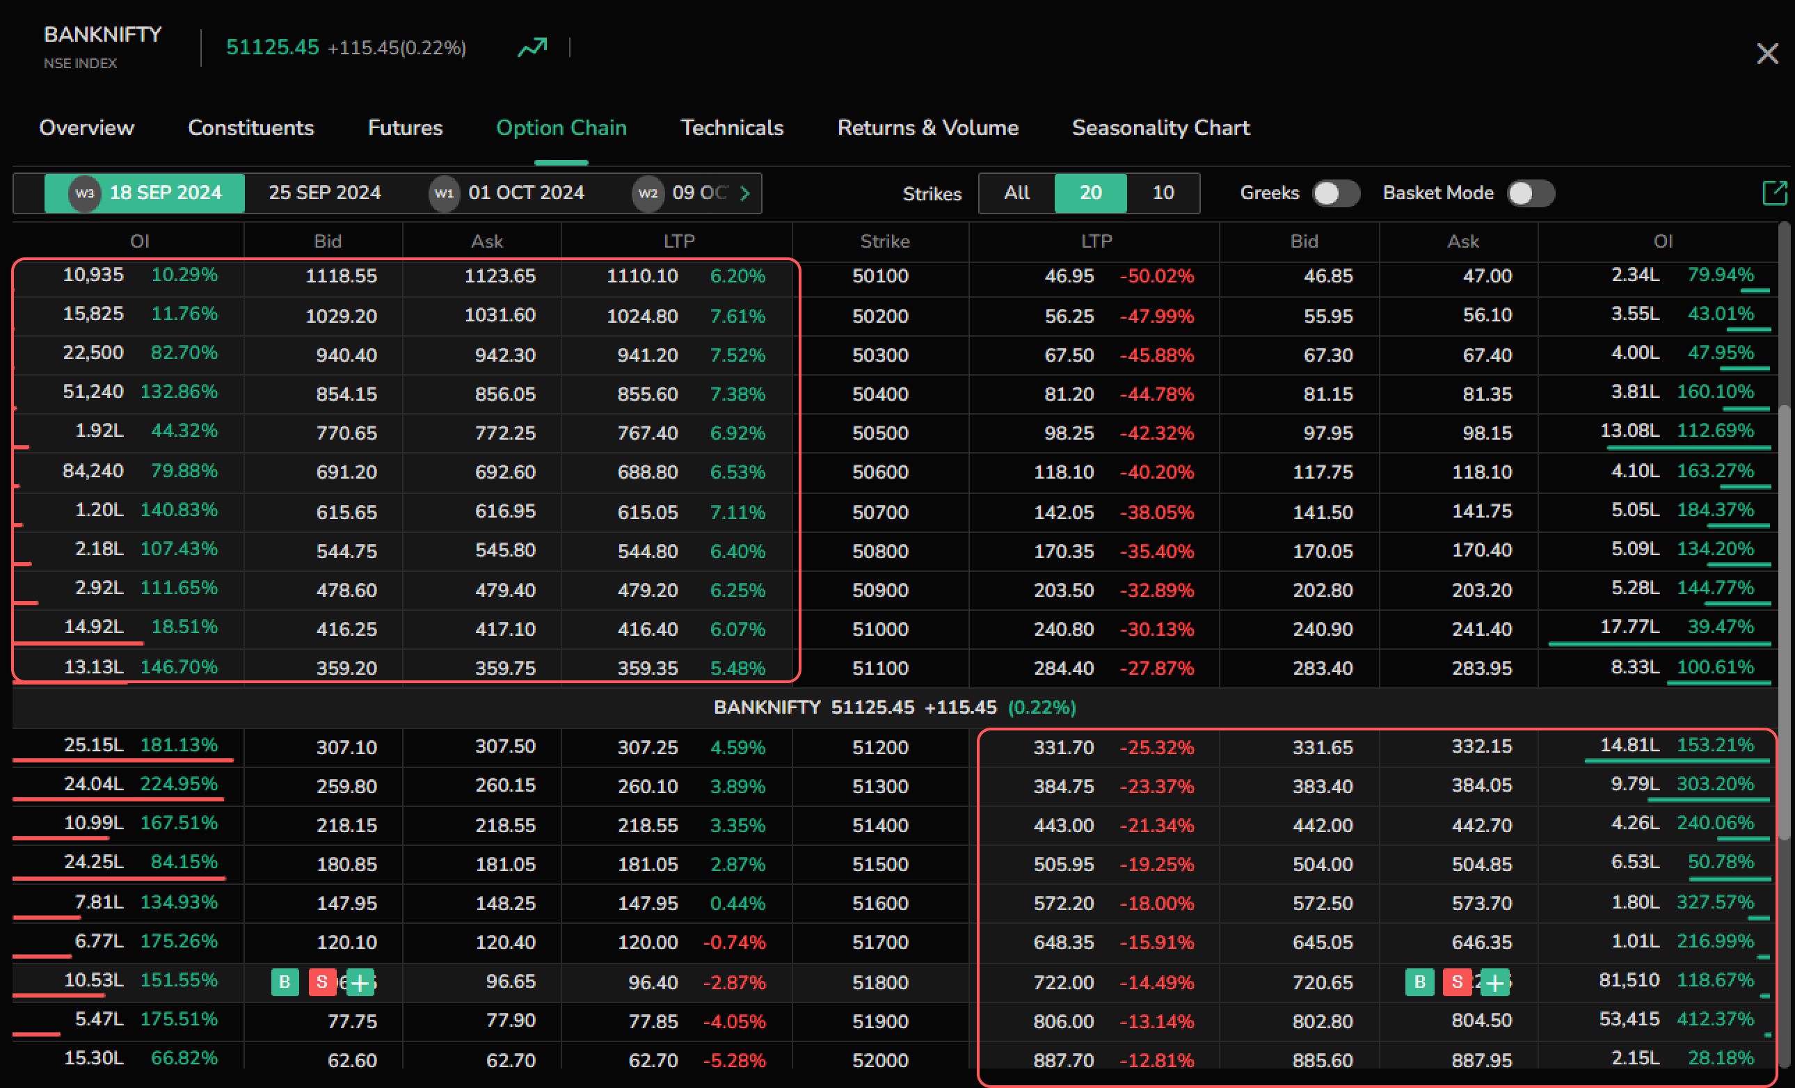Click put OI 5.28L at 50900
This screenshot has width=1795, height=1088.
[1635, 588]
